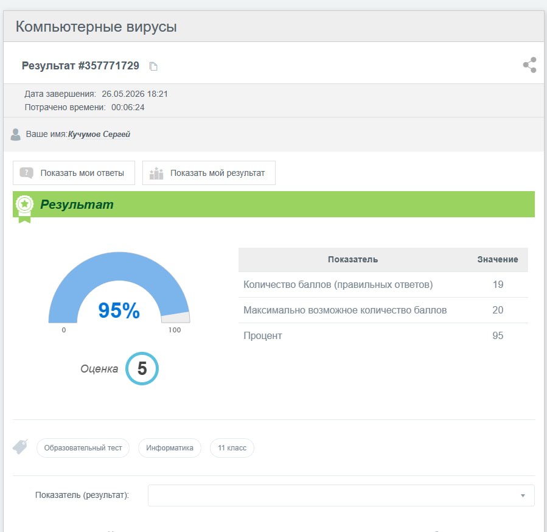Select the 'Результат #357771729' heading

coord(80,66)
